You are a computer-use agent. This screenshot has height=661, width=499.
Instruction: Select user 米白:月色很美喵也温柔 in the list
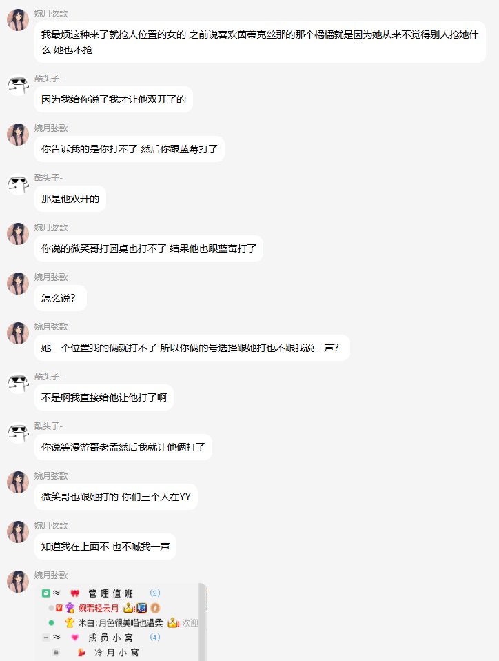coord(121,622)
